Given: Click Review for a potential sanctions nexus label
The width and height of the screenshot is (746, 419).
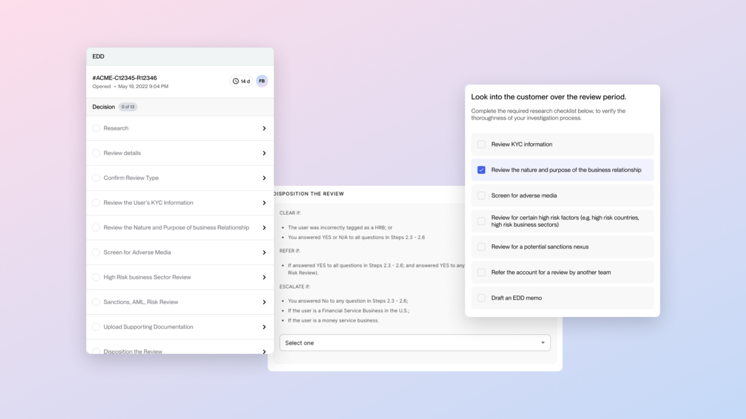Looking at the screenshot, I should coord(540,246).
